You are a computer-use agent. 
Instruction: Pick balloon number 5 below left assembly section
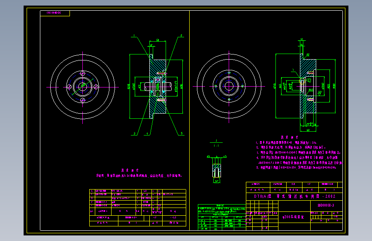[x=182, y=133]
